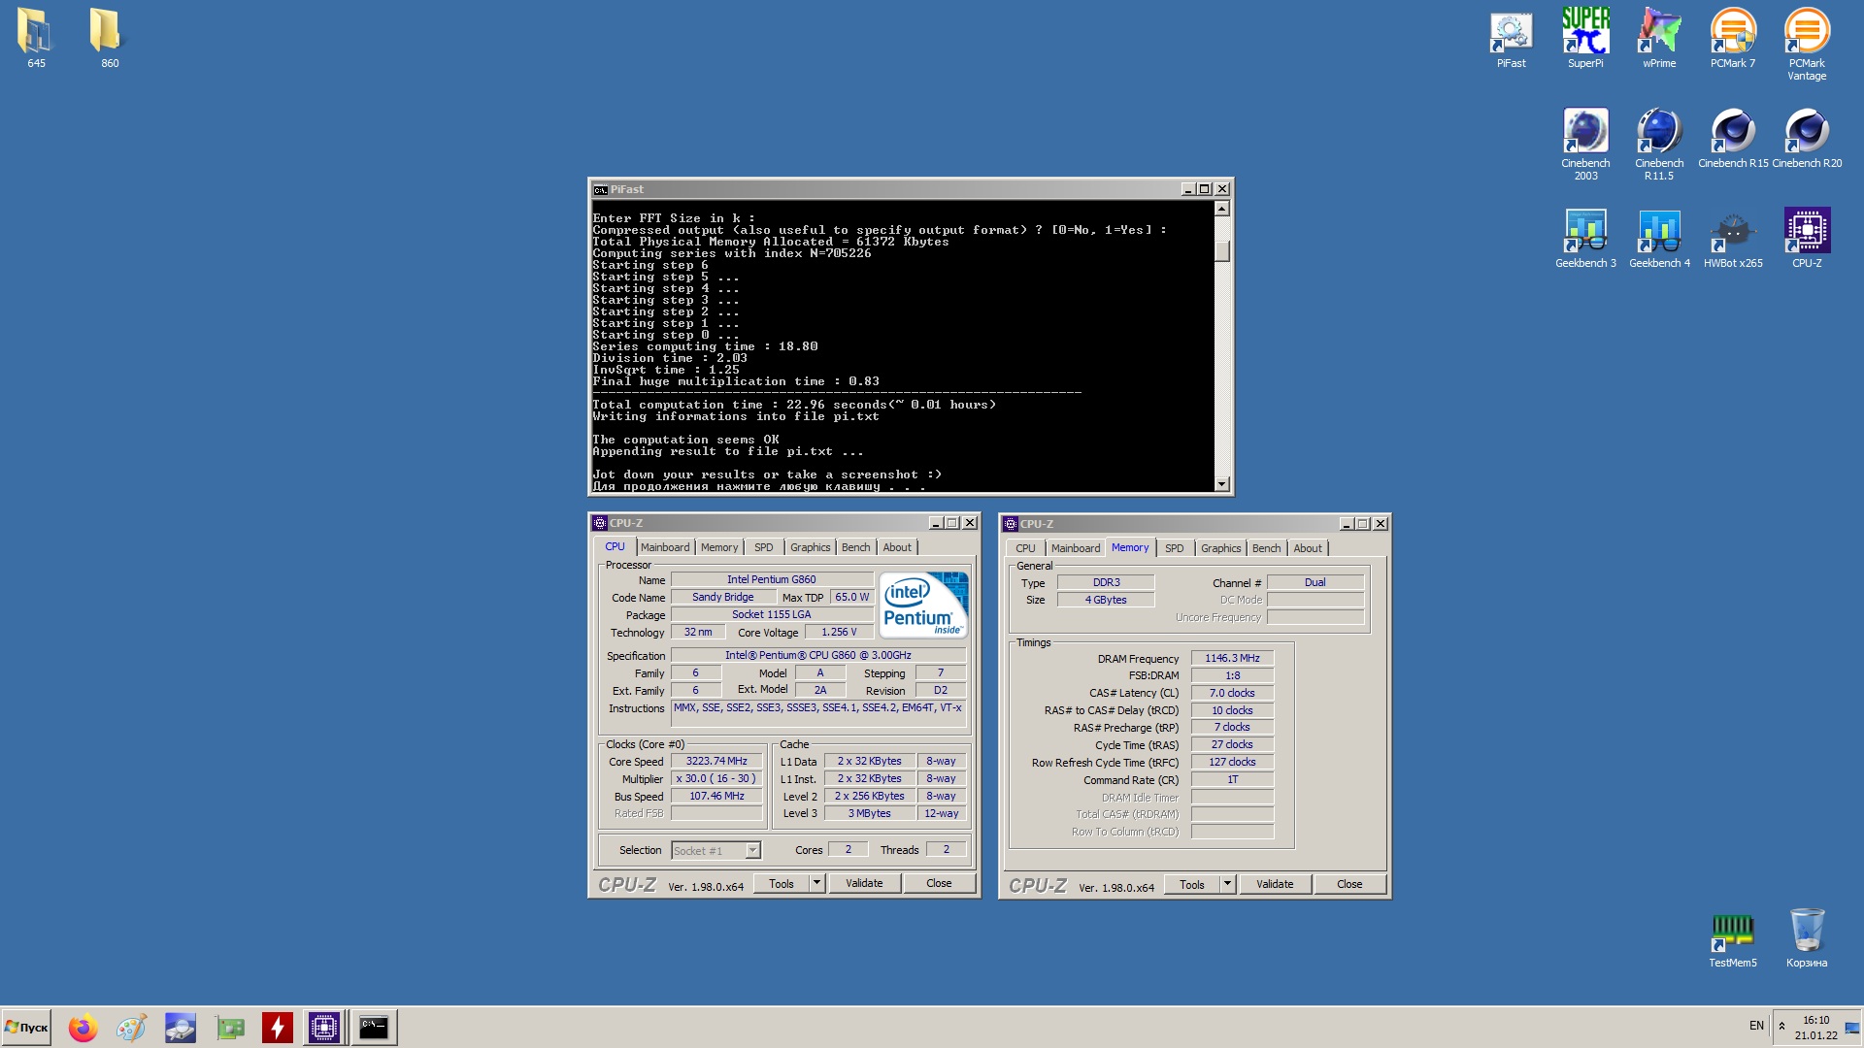This screenshot has width=1864, height=1048.
Task: Click Close button in left CPU-Z
Action: click(x=939, y=884)
